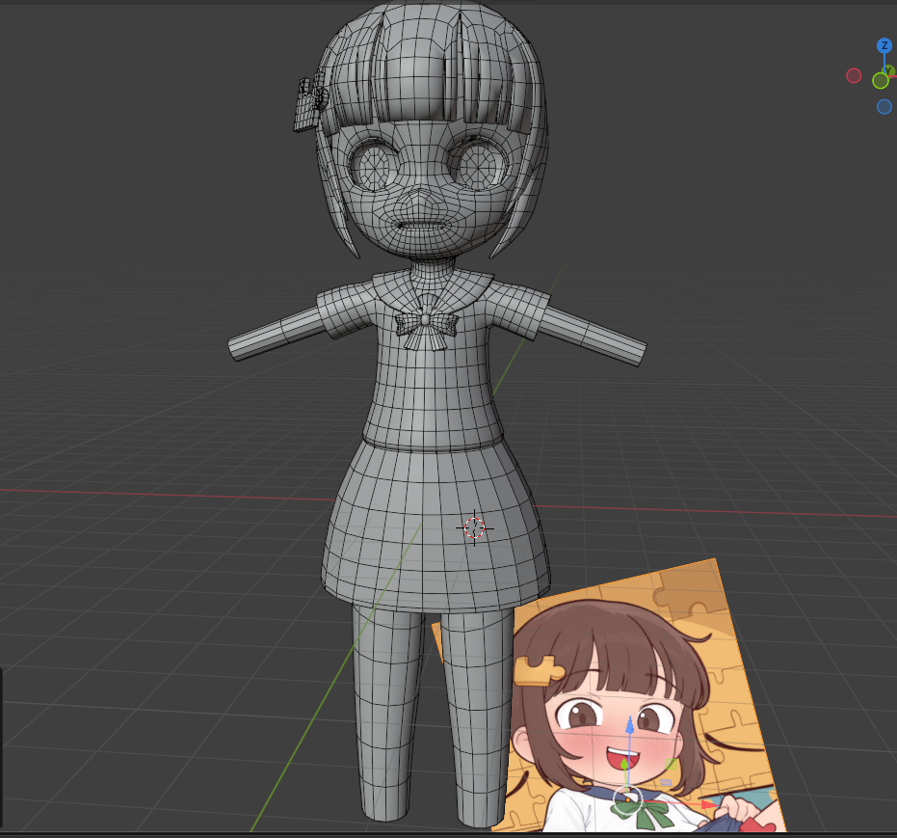
Task: Click the green Y move arrow on reference image
Action: pos(624,763)
